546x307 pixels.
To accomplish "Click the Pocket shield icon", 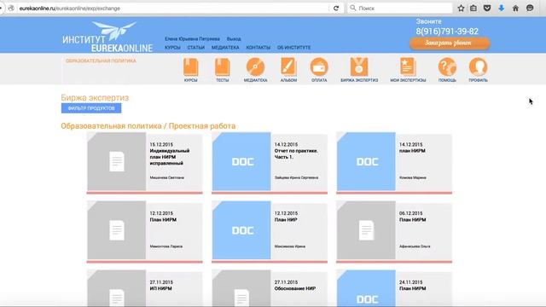I will point(487,8).
